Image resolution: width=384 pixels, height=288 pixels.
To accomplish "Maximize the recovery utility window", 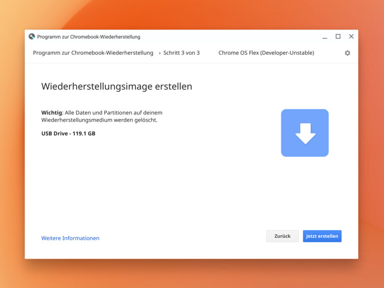I will click(x=338, y=36).
